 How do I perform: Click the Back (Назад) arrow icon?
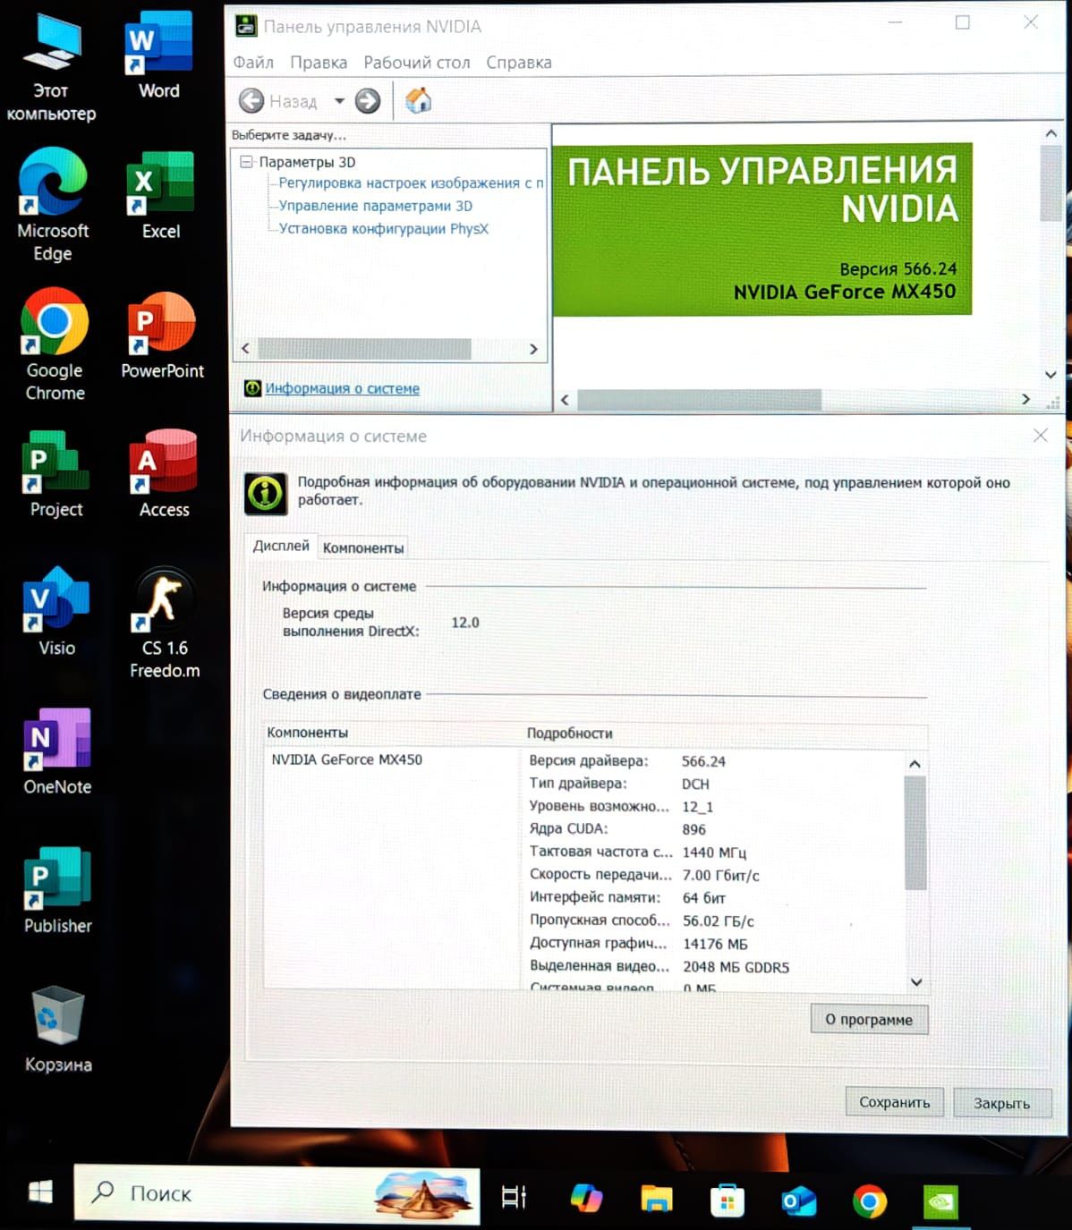(x=251, y=101)
